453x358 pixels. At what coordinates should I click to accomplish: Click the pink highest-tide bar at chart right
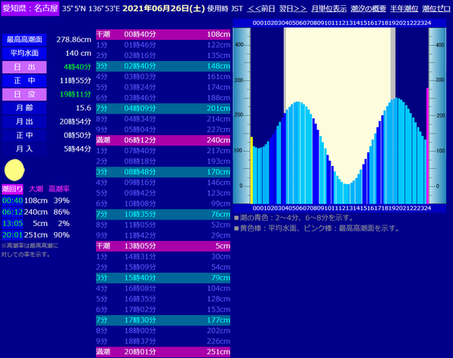click(427, 145)
